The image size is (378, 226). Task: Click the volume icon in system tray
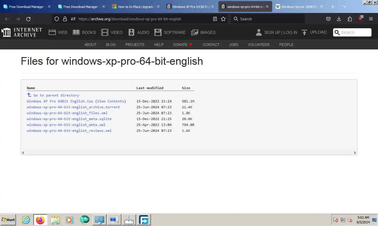coord(350,220)
